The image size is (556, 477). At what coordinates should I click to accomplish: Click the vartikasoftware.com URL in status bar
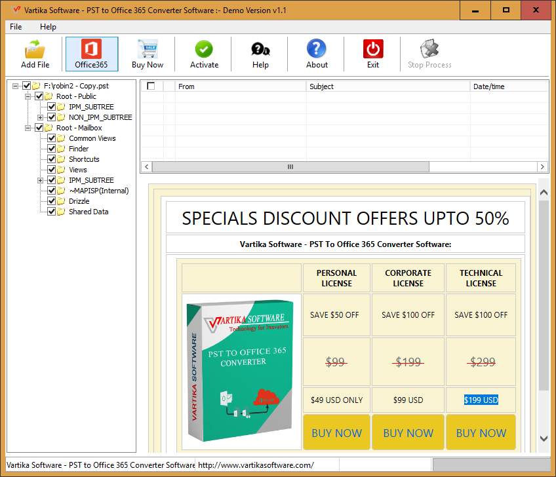pos(256,465)
